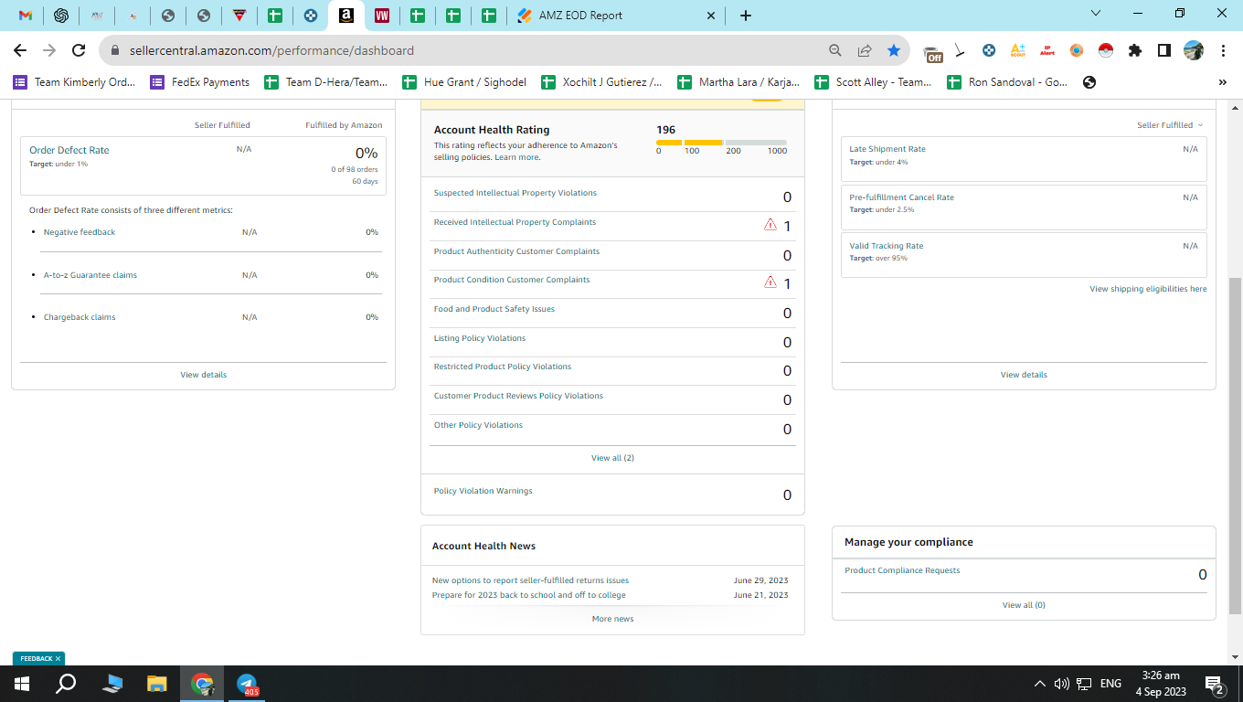The width and height of the screenshot is (1243, 702).
Task: Reload the Seller Central page
Action: point(79,50)
